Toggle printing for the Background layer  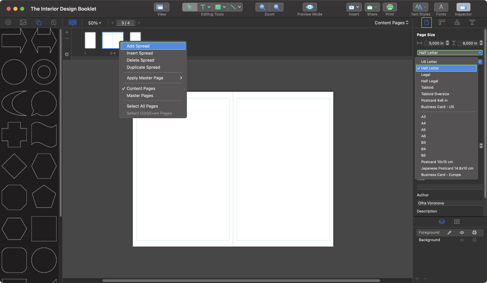pos(475,240)
